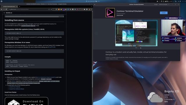The height and width of the screenshot is (105, 186).
Task: Follow the Install from GitHub release link
Action: pyautogui.click(x=17, y=89)
